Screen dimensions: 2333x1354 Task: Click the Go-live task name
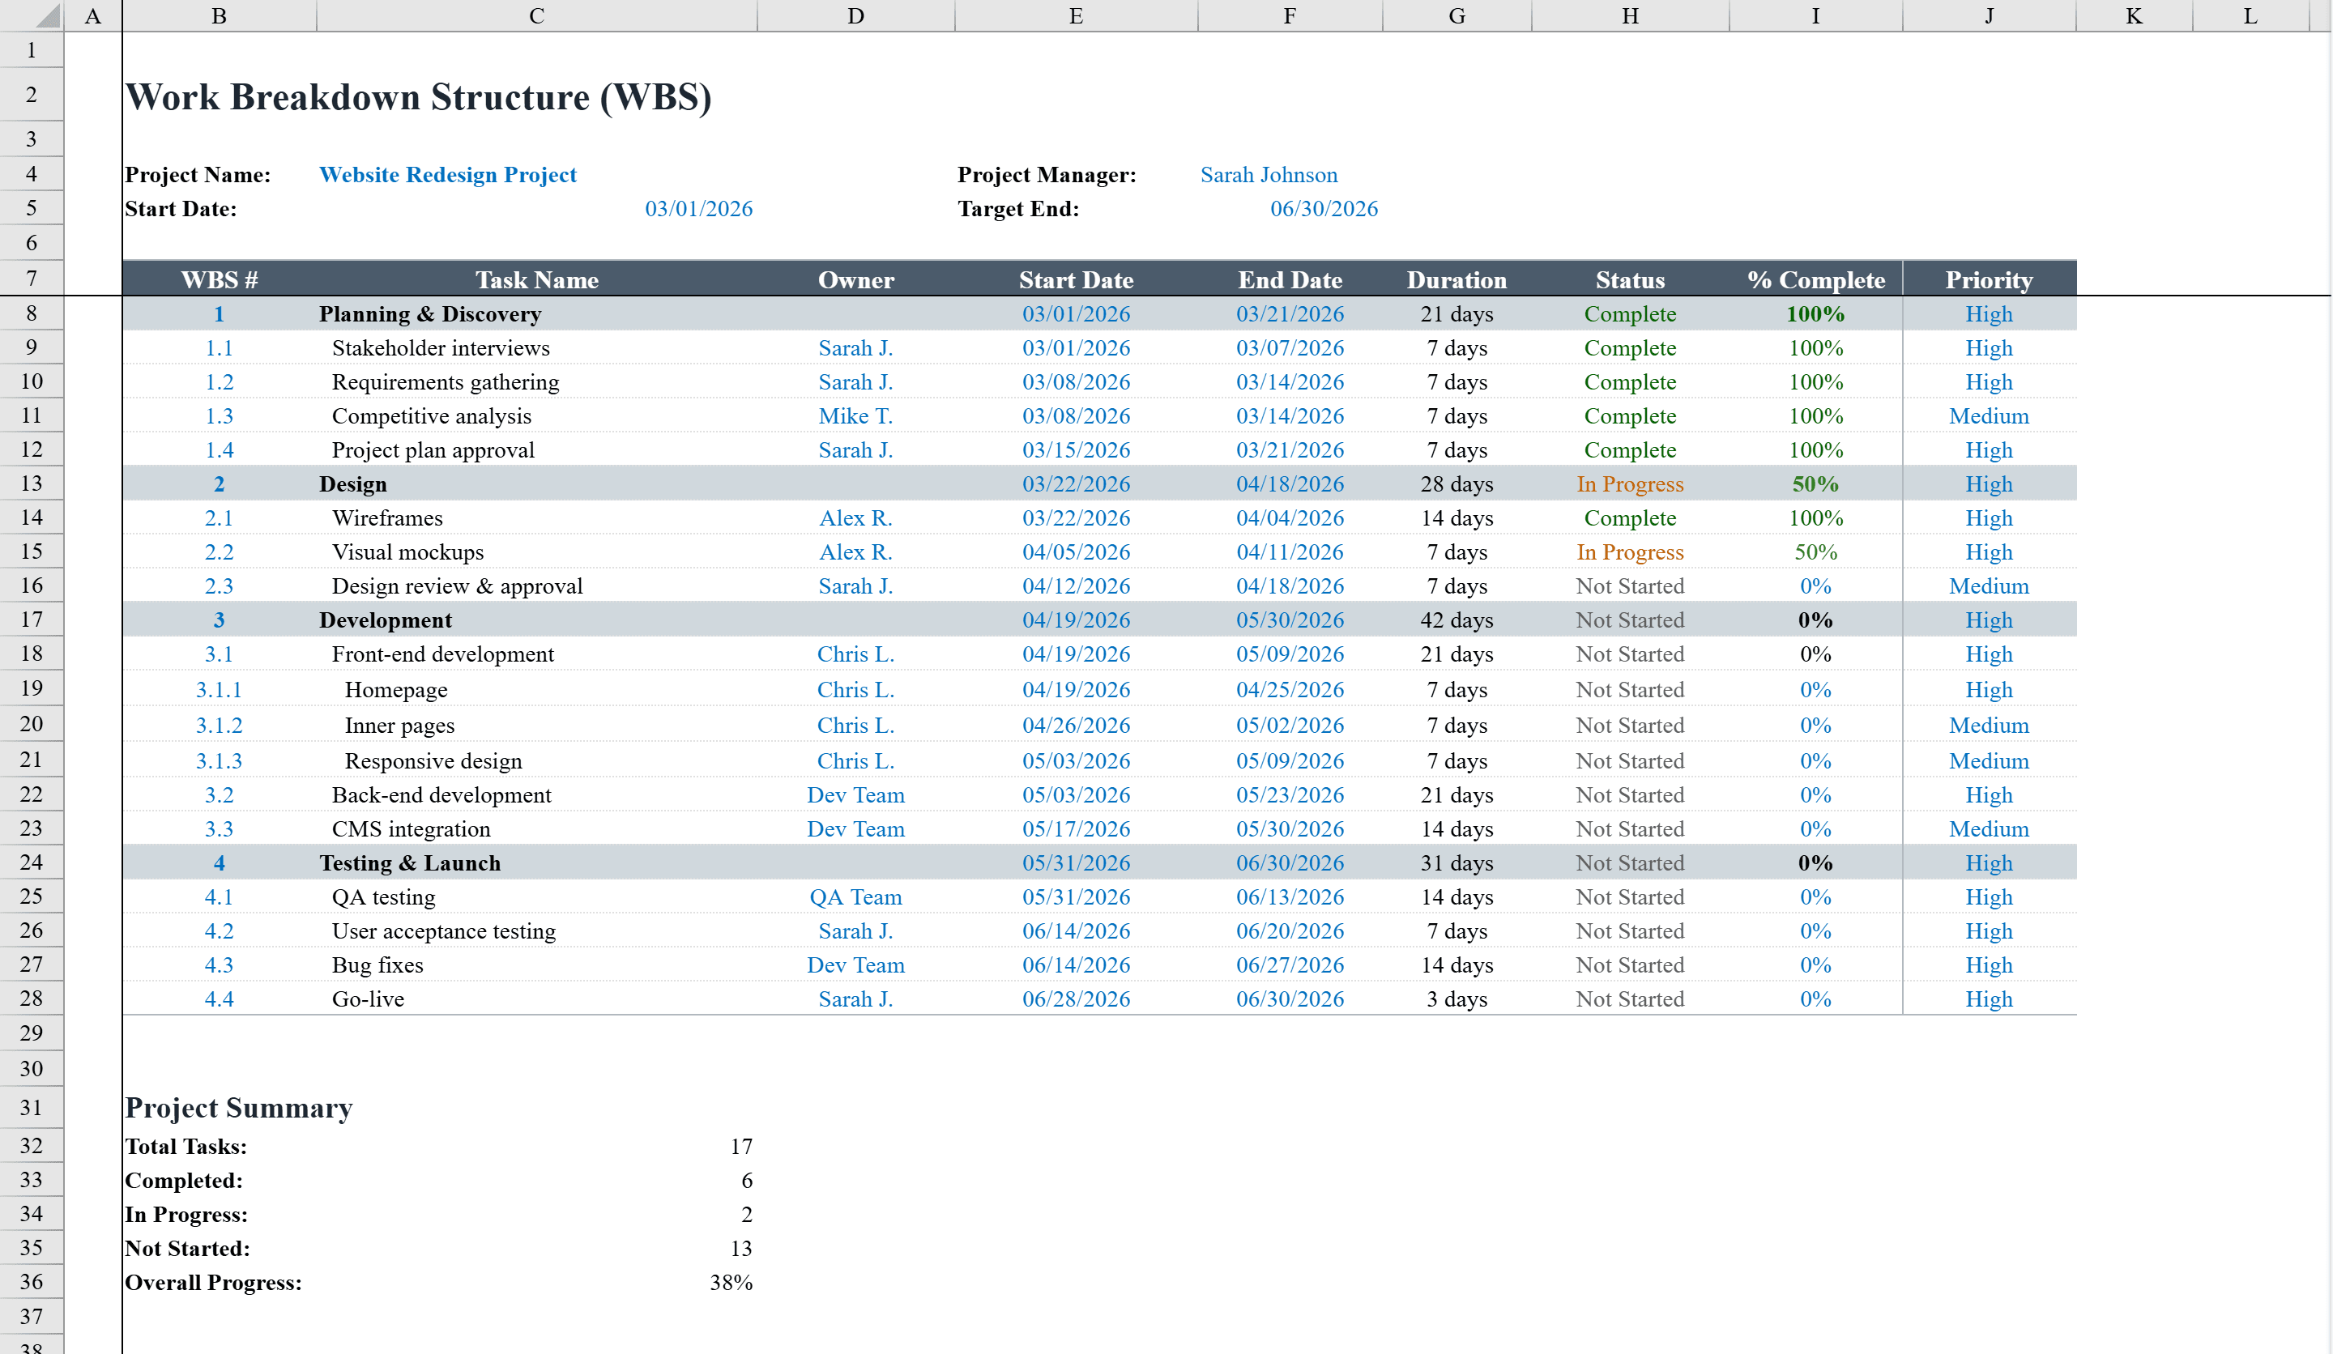368,998
